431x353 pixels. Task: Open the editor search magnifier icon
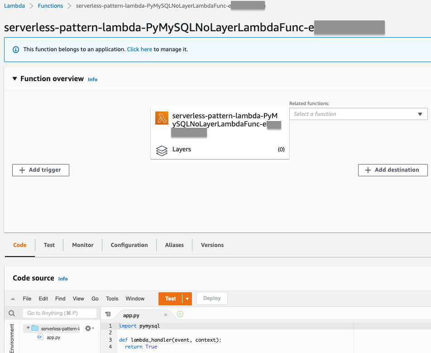pyautogui.click(x=12, y=313)
